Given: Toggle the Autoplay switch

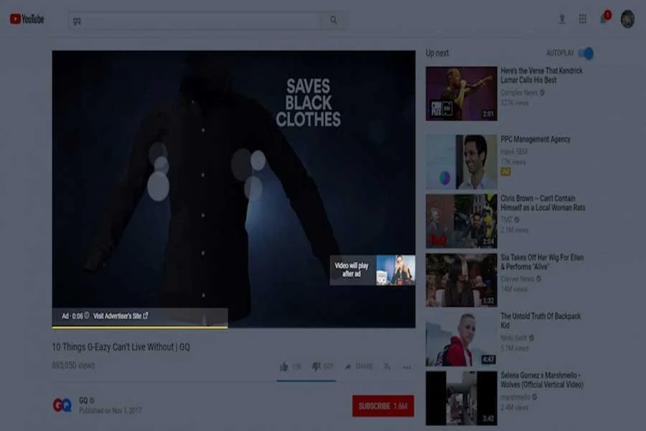Looking at the screenshot, I should tap(586, 53).
